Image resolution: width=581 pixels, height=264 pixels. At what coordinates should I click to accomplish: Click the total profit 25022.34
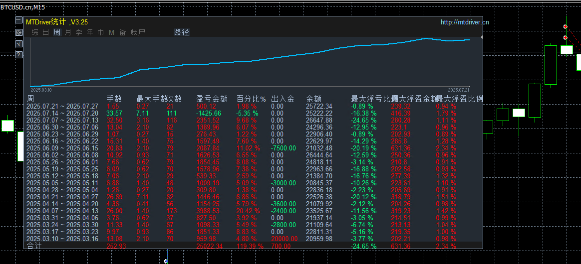pyautogui.click(x=210, y=246)
